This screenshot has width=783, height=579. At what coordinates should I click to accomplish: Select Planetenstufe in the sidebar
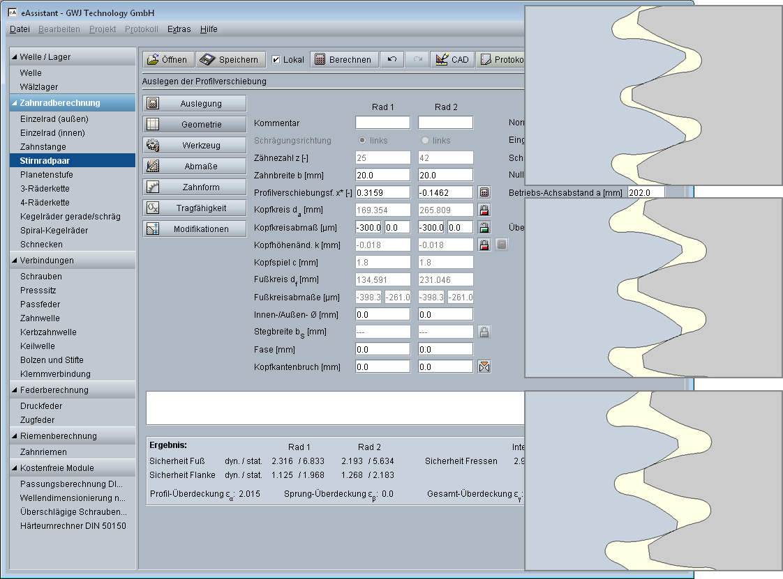tap(46, 175)
